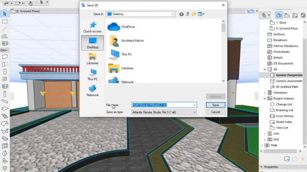Collapse the Project Indexes node
The height and width of the screenshot is (172, 307).
coord(265,99)
